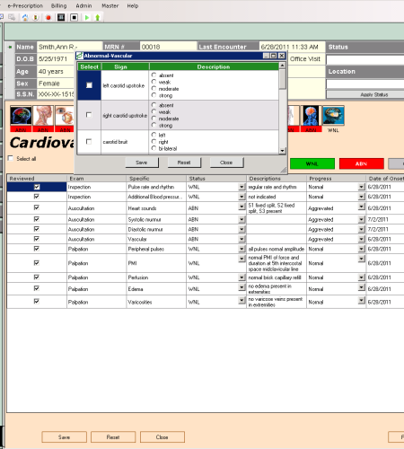
Task: Click the Status input field
Action: coord(365,59)
